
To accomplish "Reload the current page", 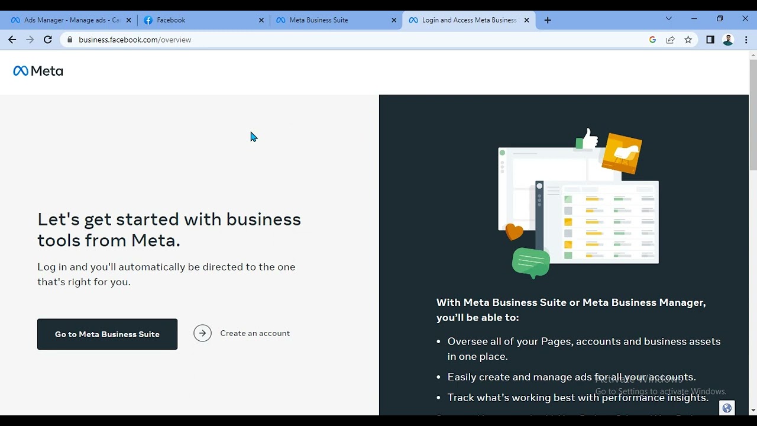I will point(48,40).
